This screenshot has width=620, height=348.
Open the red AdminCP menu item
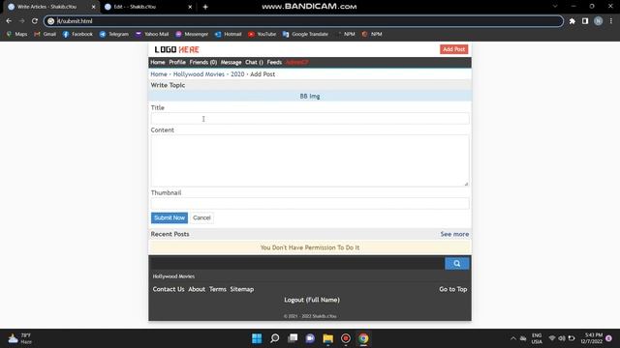click(297, 62)
